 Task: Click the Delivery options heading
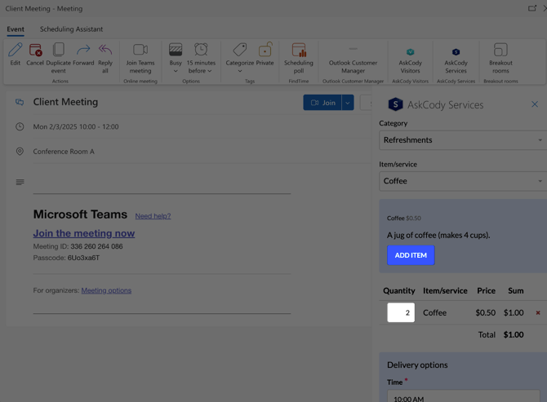click(x=417, y=364)
